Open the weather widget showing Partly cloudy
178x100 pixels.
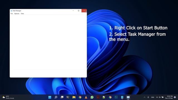click(8, 97)
